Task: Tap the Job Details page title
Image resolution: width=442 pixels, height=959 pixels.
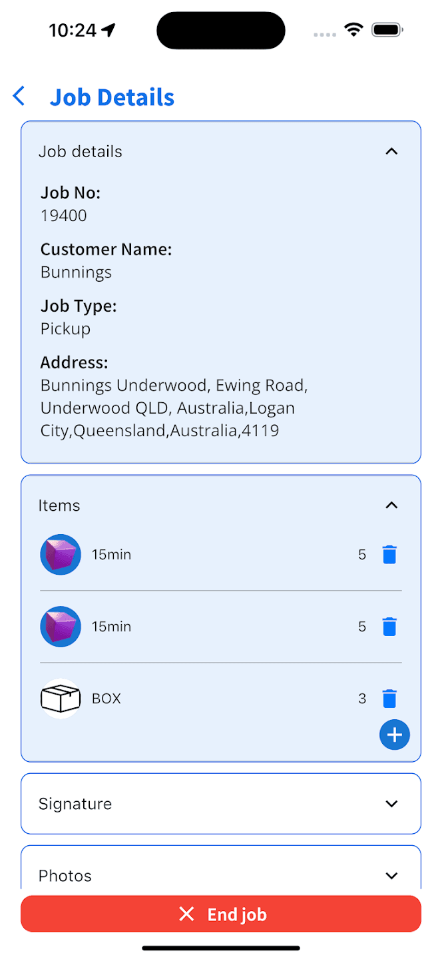Action: coord(112,97)
